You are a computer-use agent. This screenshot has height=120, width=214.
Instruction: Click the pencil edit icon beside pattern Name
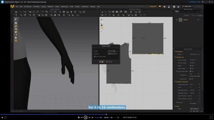[199, 54]
